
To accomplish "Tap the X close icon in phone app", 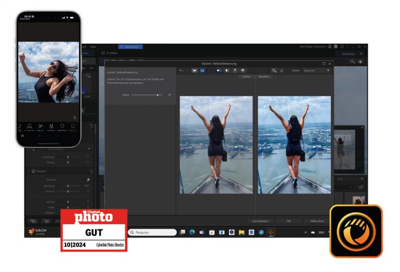I will (x=22, y=136).
